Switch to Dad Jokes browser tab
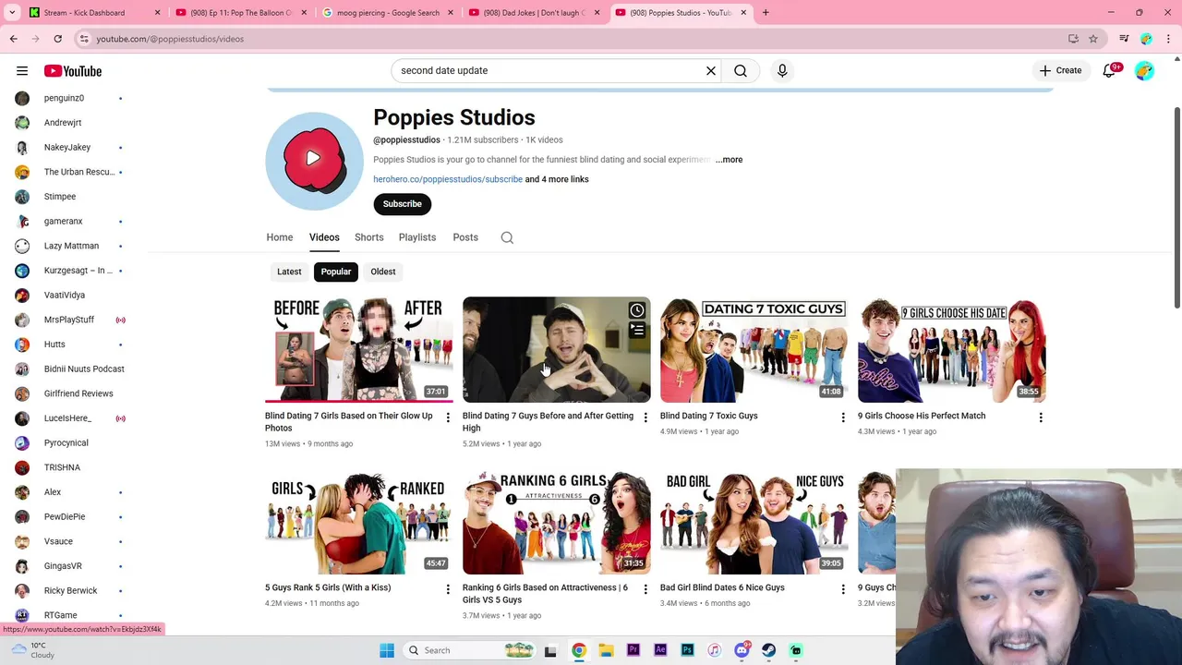Image resolution: width=1182 pixels, height=665 pixels. (x=534, y=13)
